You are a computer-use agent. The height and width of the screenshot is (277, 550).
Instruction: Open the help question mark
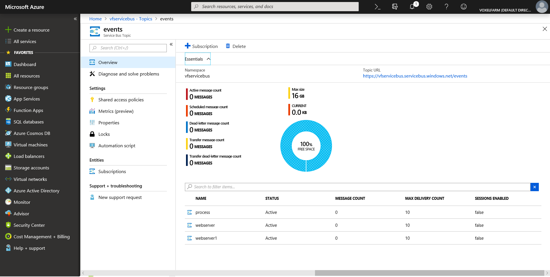coord(446,7)
